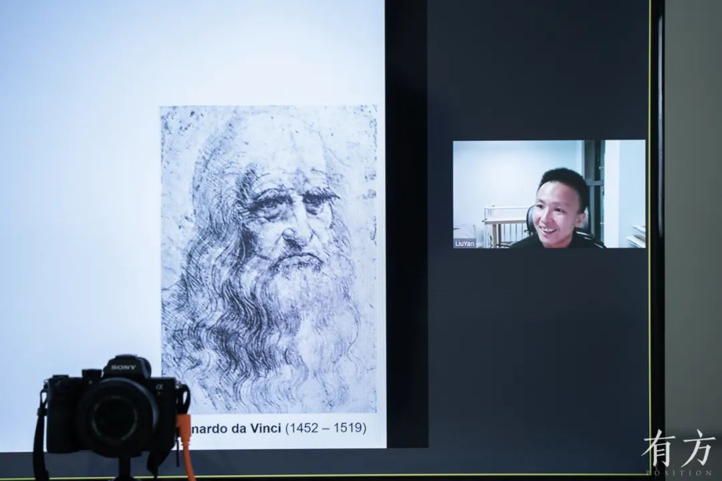Click the bold "da Vinci" caption name
This screenshot has width=722, height=481.
(256, 428)
